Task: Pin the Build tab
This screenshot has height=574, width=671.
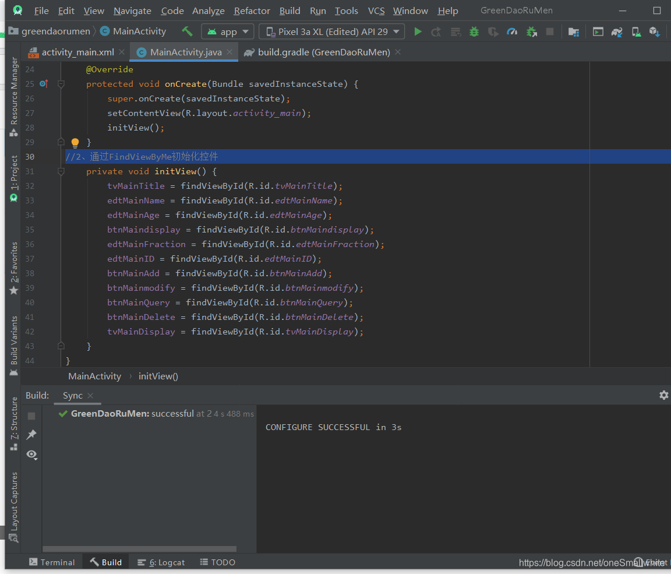Action: [x=31, y=435]
